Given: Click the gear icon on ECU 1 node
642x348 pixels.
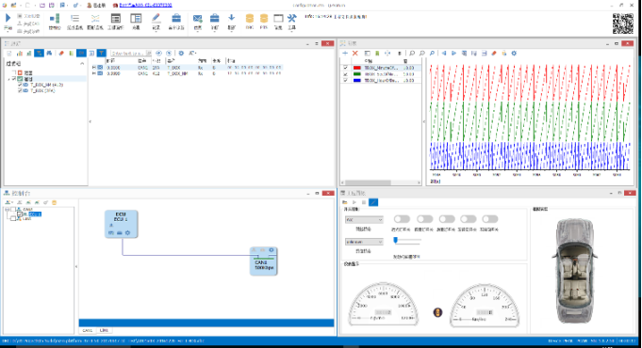Looking at the screenshot, I should click(x=128, y=233).
